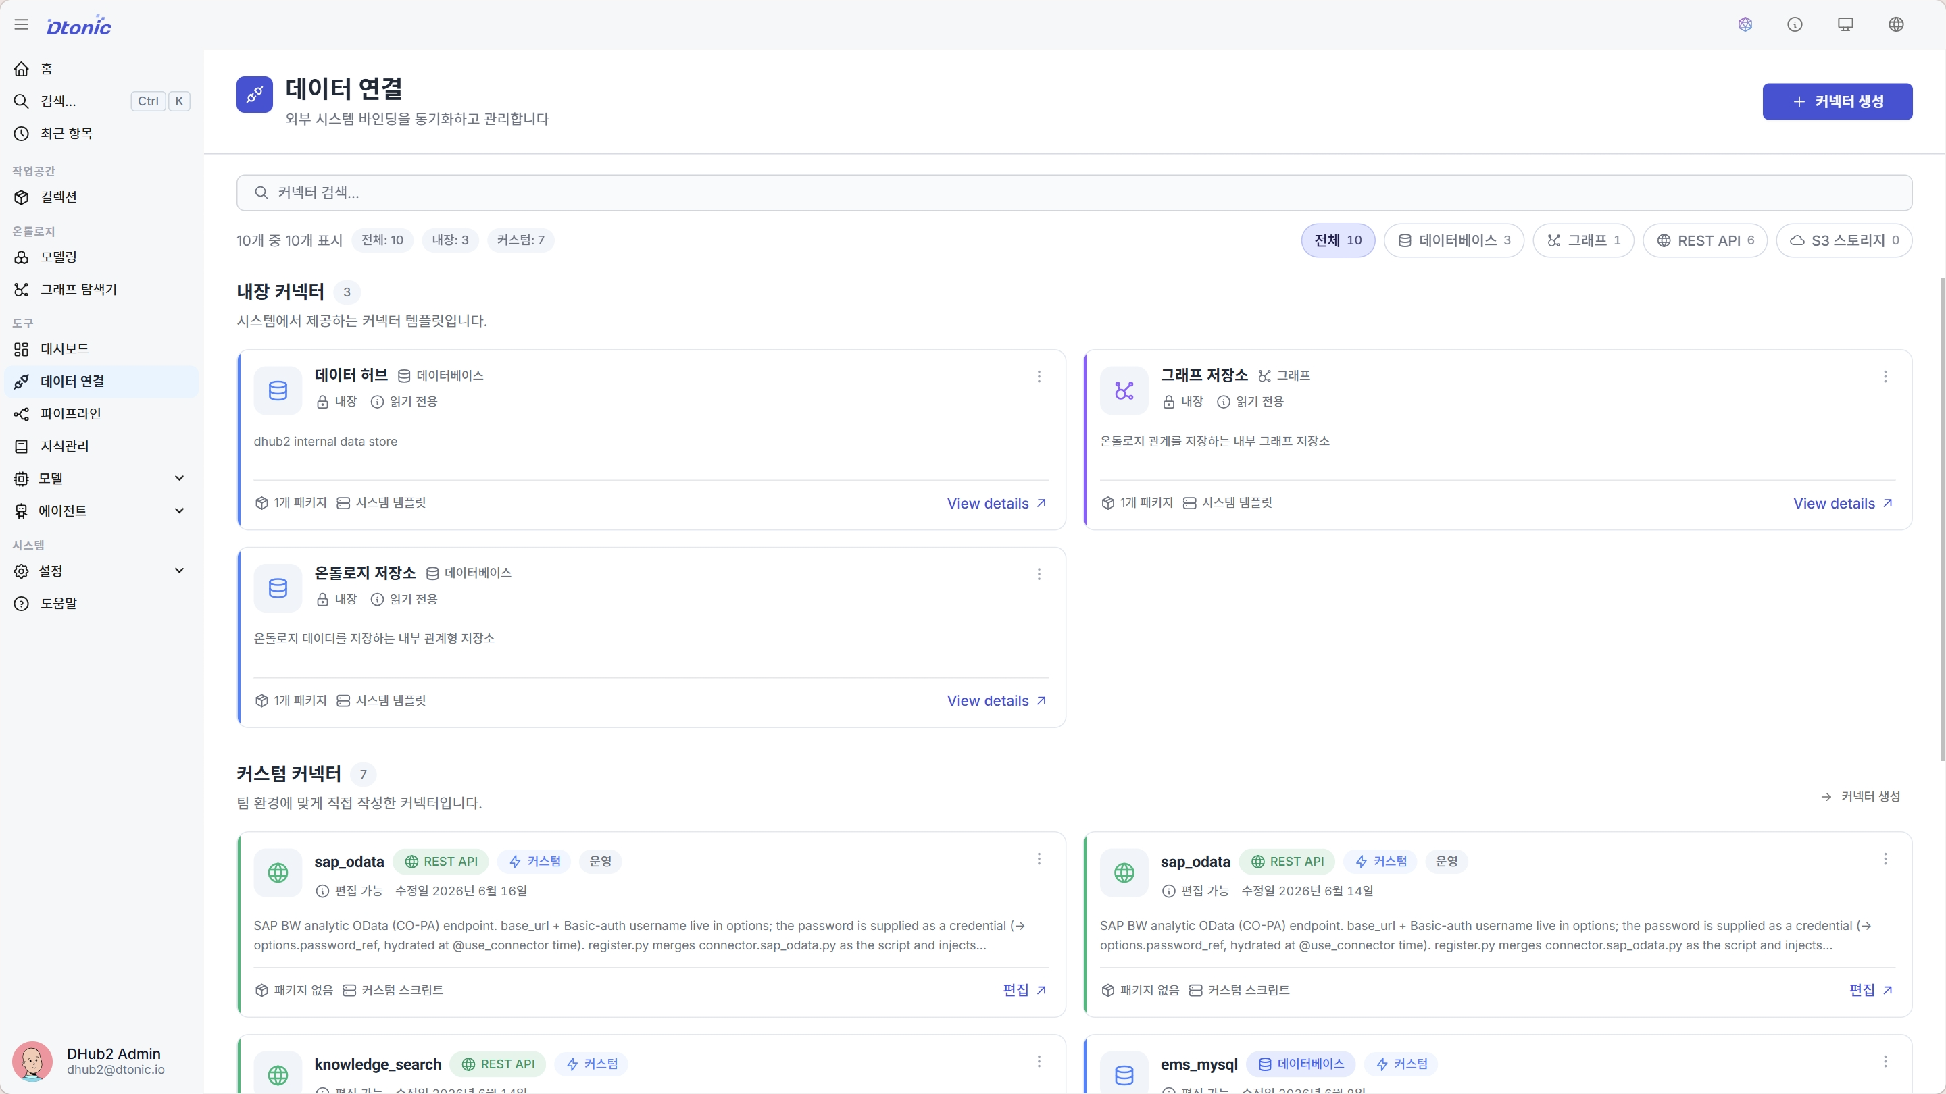Click the Dtonic logo
This screenshot has width=1946, height=1094.
pyautogui.click(x=78, y=26)
